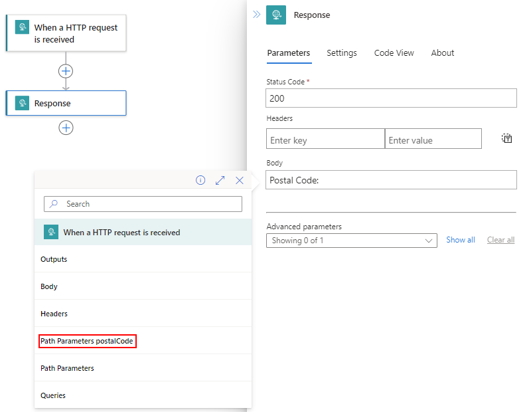Screen dimensions: 531x412
Task: Select the HTTP request trigger node icon
Action: [23, 27]
